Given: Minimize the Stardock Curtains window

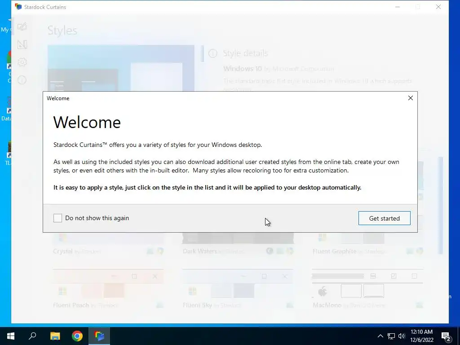Looking at the screenshot, I should point(398,7).
